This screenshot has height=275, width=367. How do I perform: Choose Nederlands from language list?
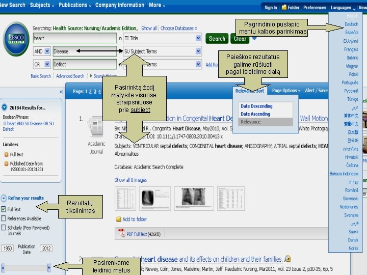(349, 207)
